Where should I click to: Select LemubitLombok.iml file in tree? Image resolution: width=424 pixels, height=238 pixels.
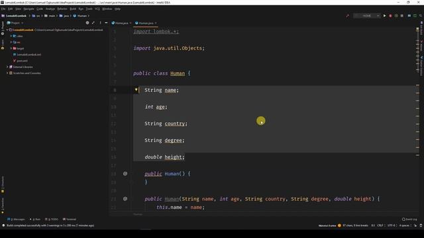click(27, 54)
